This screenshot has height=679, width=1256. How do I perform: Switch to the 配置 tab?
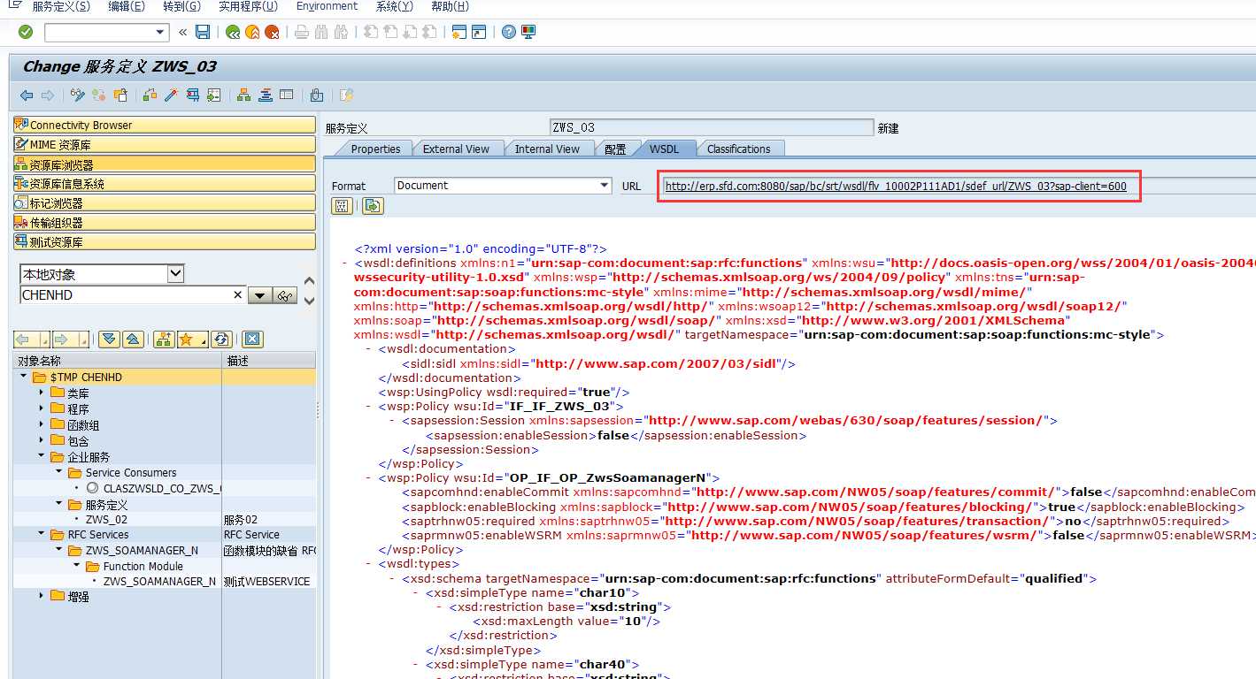(615, 149)
